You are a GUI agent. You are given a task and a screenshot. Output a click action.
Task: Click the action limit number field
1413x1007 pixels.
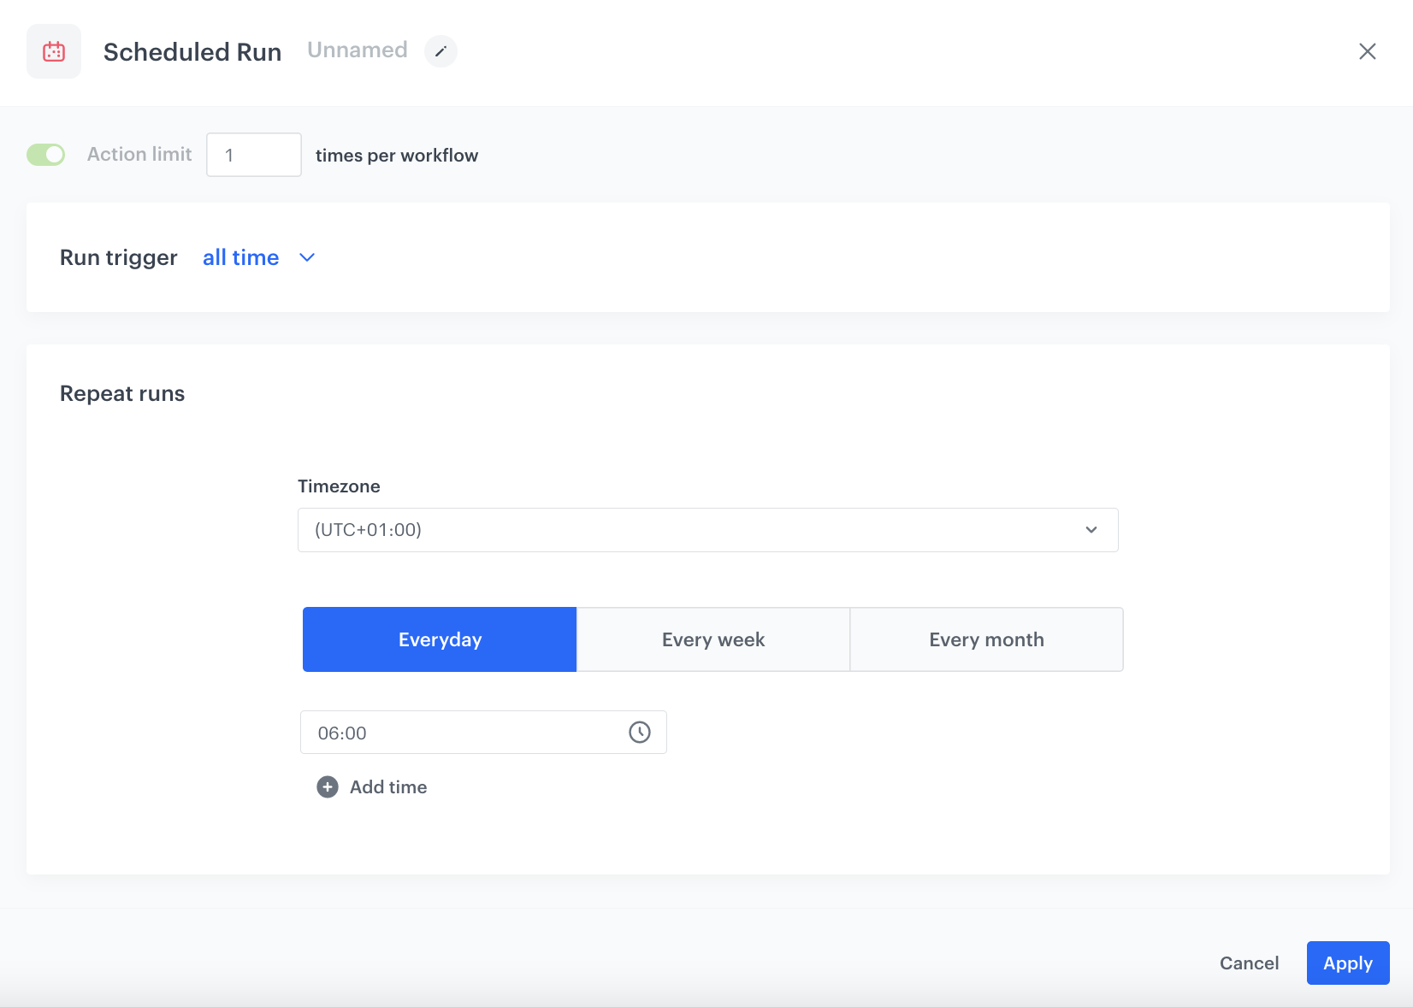pos(253,155)
